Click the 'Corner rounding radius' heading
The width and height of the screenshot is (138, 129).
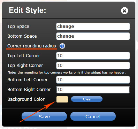tap(32, 46)
